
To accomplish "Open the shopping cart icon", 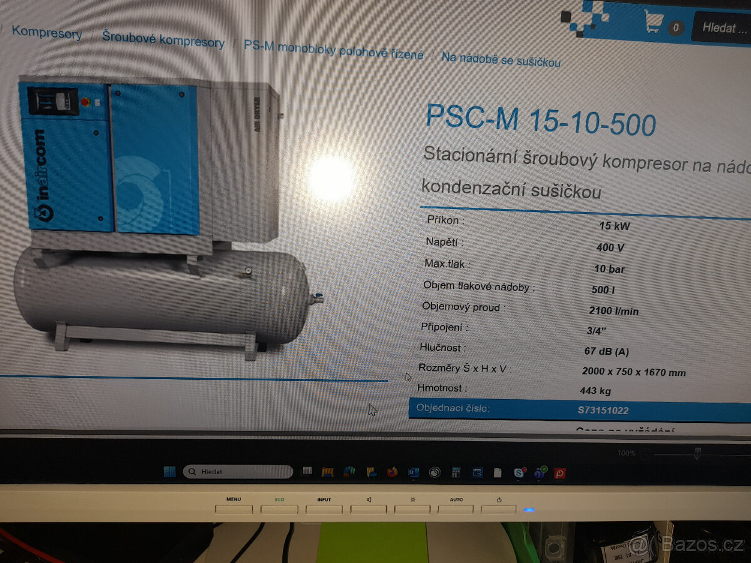I will pos(653,22).
